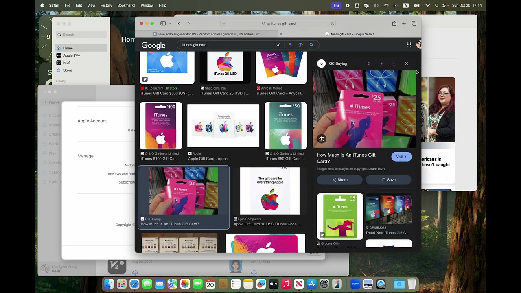
Task: Reload the page in address bar
Action: [333, 24]
